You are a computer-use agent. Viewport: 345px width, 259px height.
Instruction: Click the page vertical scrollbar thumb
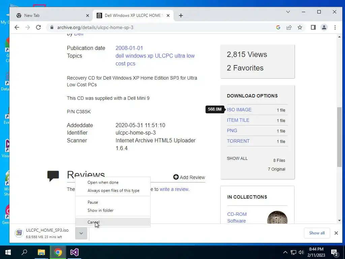[339, 137]
